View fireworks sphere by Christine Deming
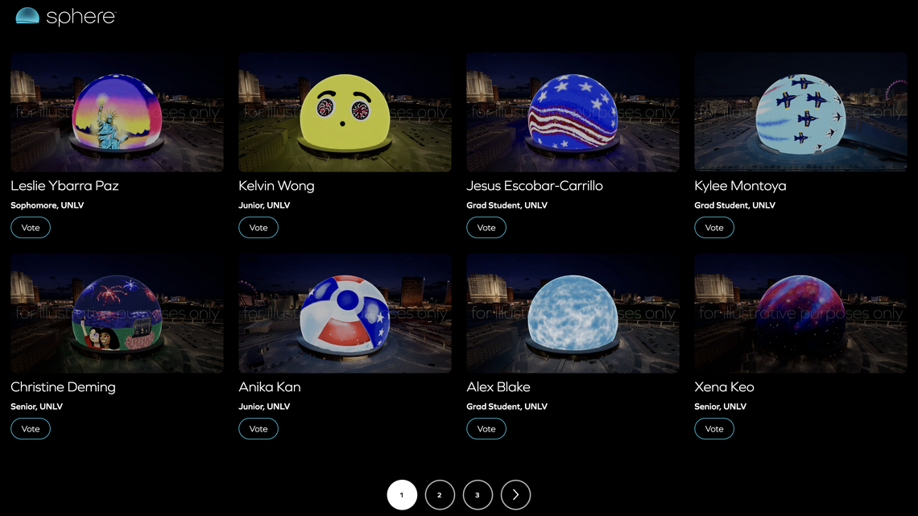 tap(117, 313)
